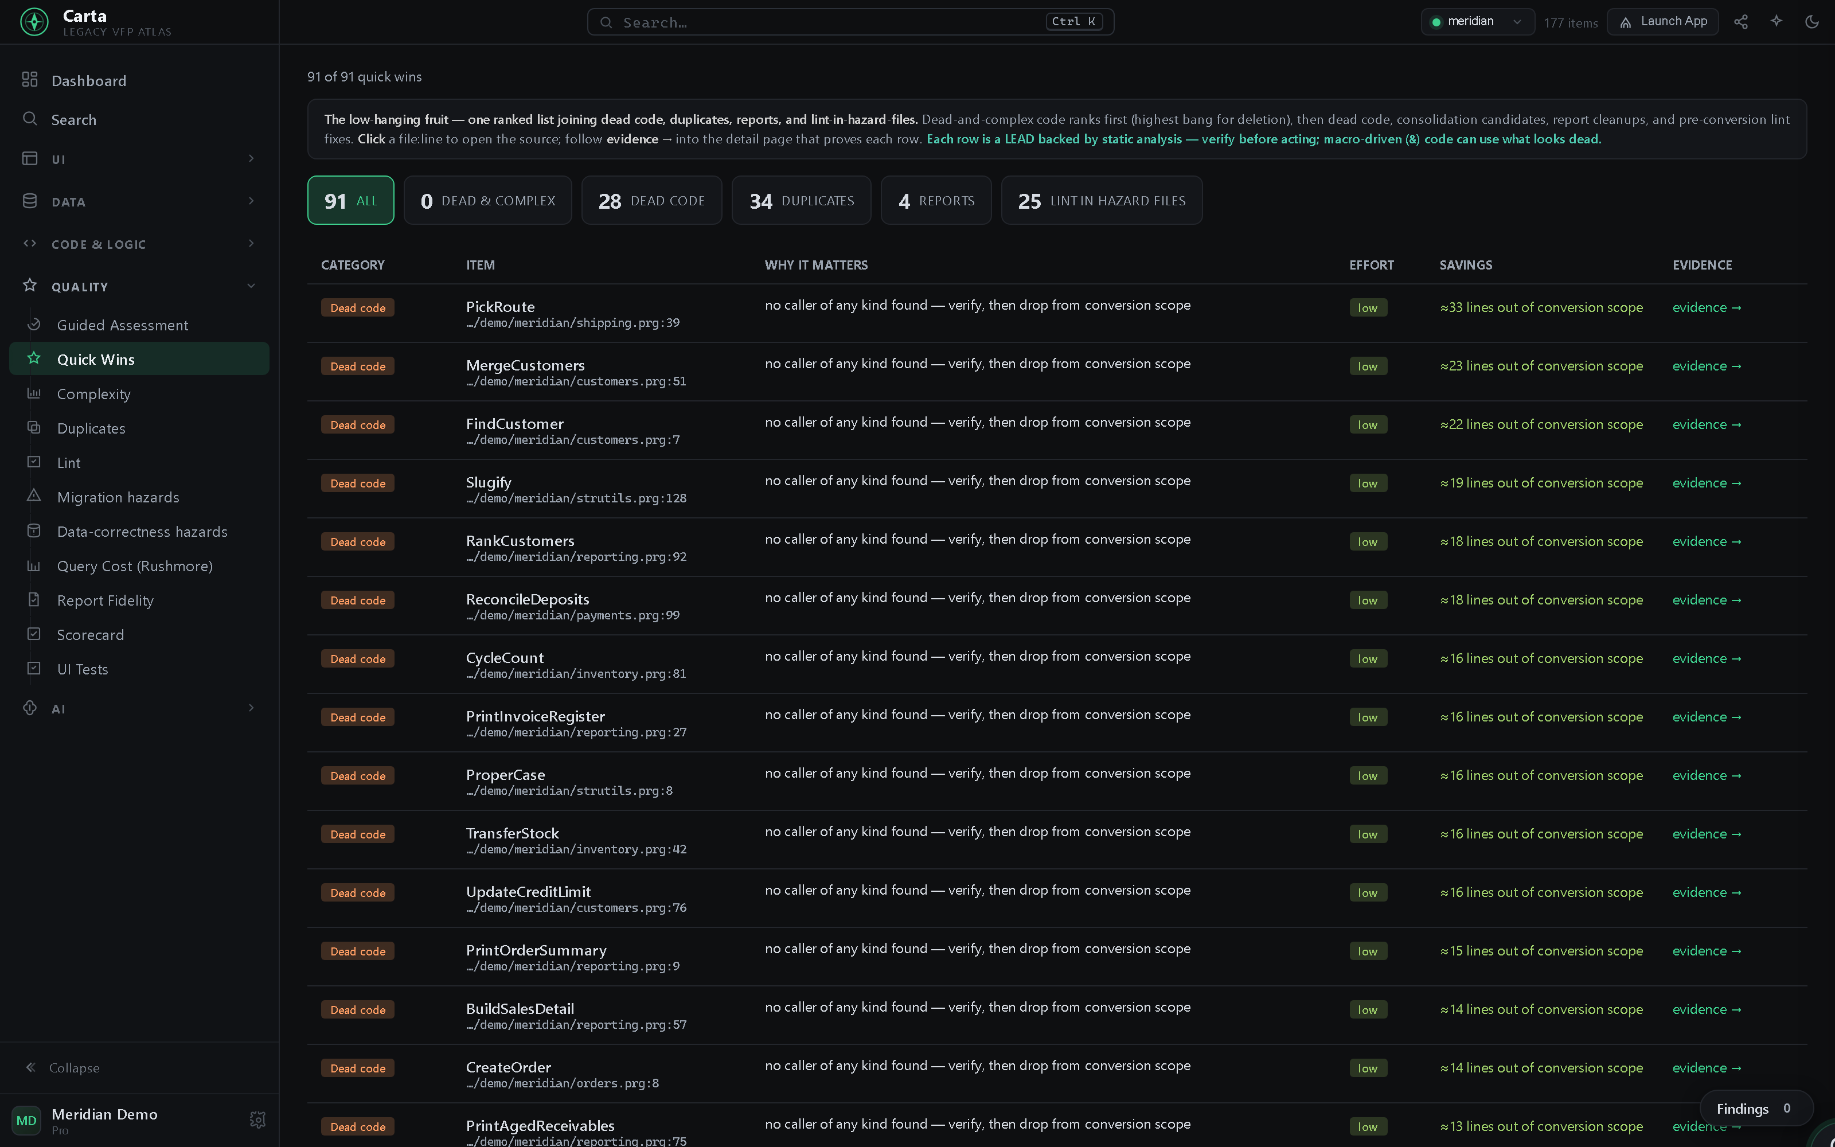This screenshot has width=1835, height=1147.
Task: Open source file shipping.prg:39
Action: tap(572, 323)
